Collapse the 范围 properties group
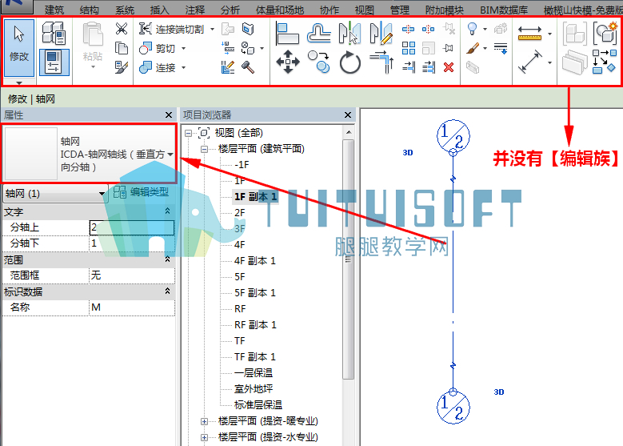The image size is (623, 446). tap(167, 259)
